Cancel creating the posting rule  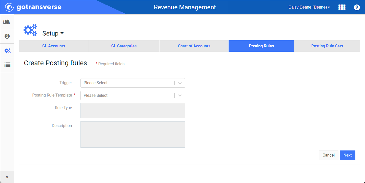[329, 155]
